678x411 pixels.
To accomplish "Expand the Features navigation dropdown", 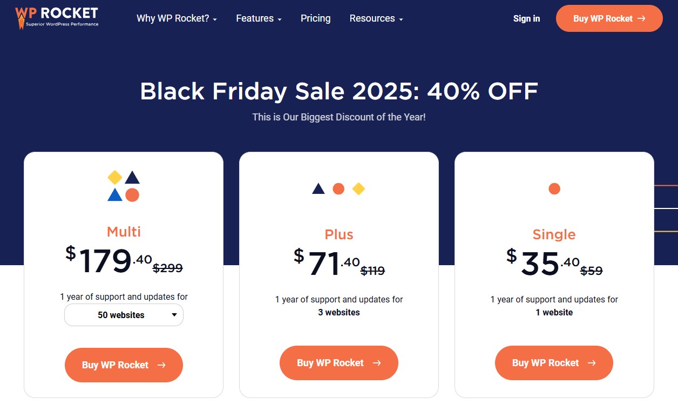I will [x=255, y=18].
